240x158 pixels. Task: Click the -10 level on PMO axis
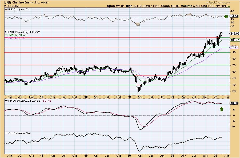coord(233,126)
